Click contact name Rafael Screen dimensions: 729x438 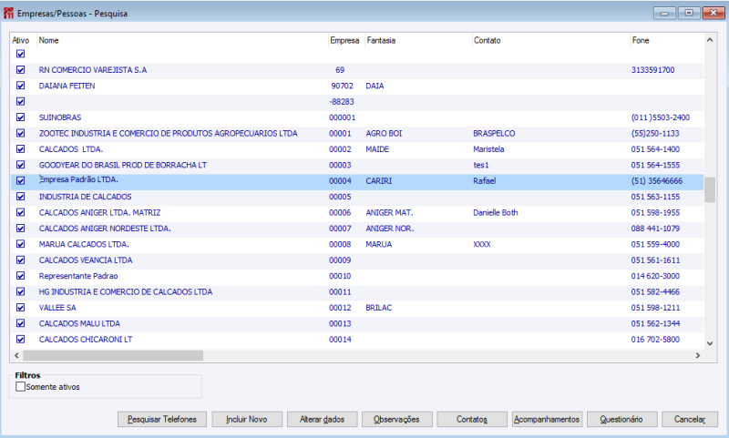click(485, 180)
